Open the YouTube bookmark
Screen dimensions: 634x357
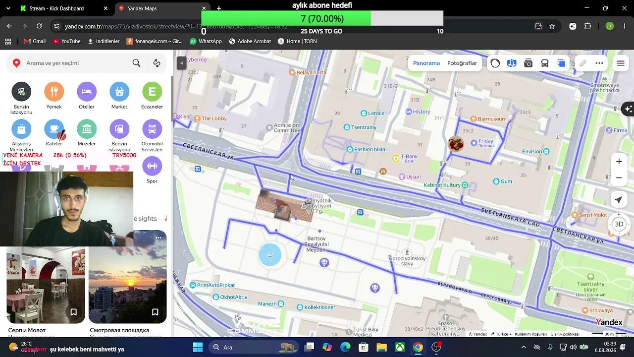[x=66, y=41]
